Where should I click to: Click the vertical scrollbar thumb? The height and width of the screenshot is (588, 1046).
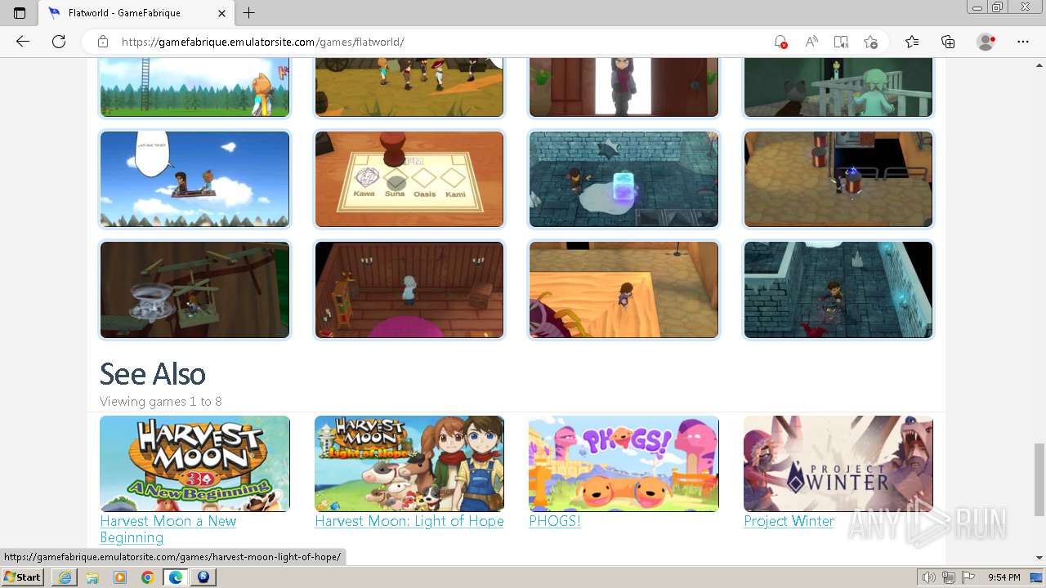tap(1039, 479)
